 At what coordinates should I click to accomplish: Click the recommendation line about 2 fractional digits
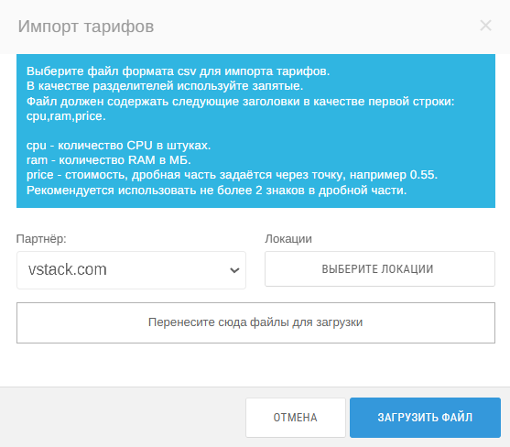[217, 191]
